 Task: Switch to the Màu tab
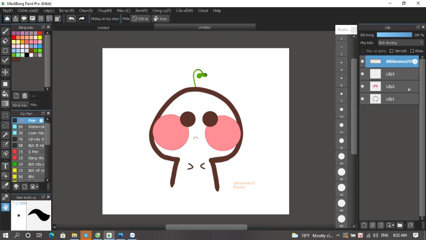click(x=34, y=105)
